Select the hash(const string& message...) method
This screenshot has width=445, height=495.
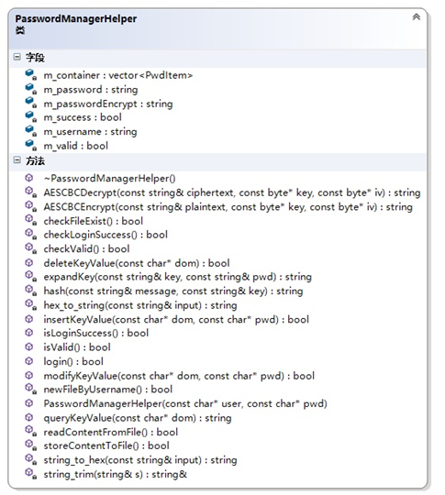click(173, 291)
